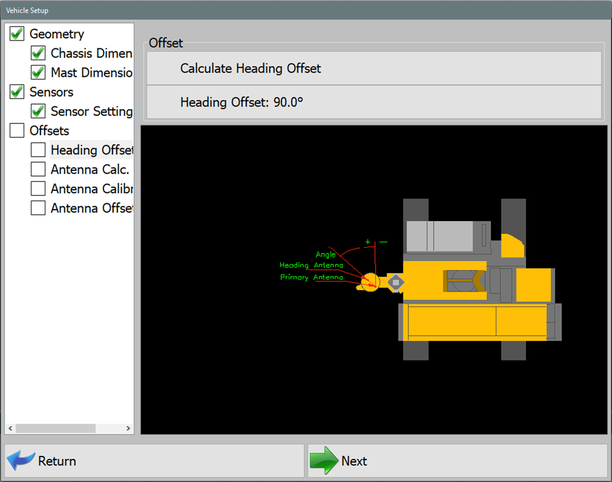612x482 pixels.
Task: Select the Mast Dimensions tree item
Action: pyautogui.click(x=91, y=73)
